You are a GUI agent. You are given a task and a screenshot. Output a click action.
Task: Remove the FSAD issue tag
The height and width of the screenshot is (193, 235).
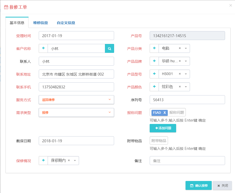coord(165,113)
